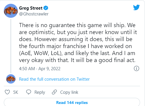Open the Greg Street display name
Image resolution: width=145 pixels, height=106 pixels.
point(31,8)
